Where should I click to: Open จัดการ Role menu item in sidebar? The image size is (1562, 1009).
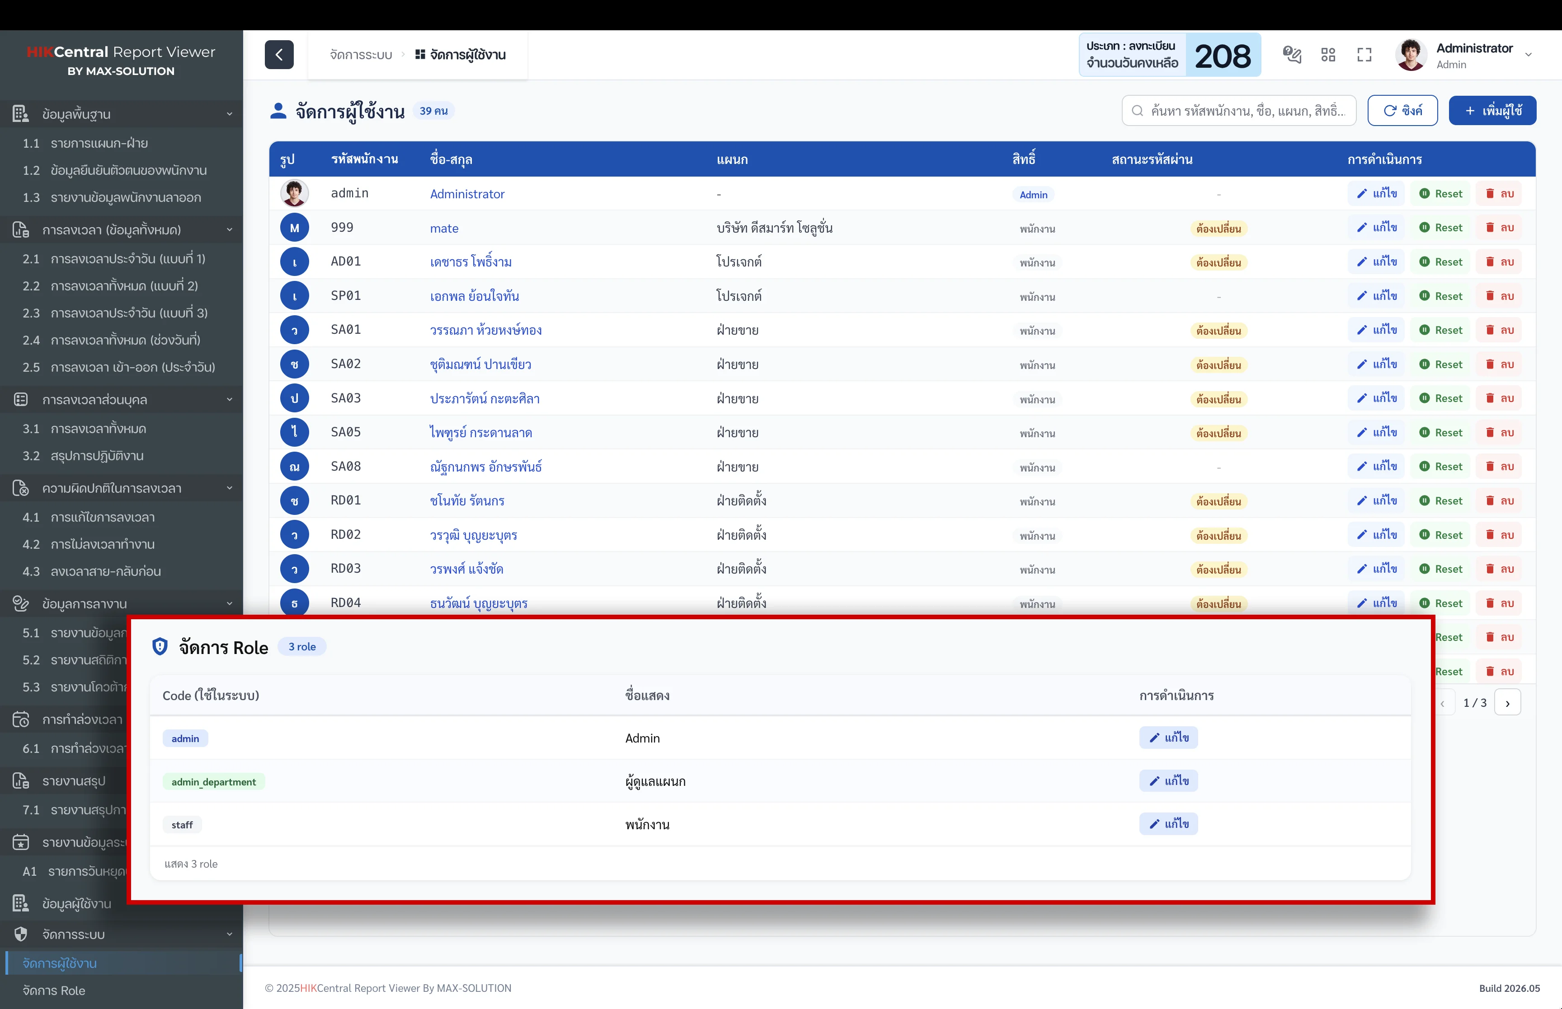[54, 990]
